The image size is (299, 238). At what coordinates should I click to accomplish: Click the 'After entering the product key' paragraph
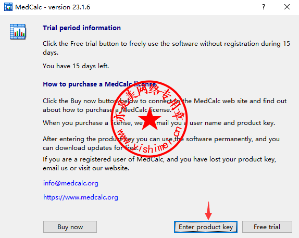161,143
